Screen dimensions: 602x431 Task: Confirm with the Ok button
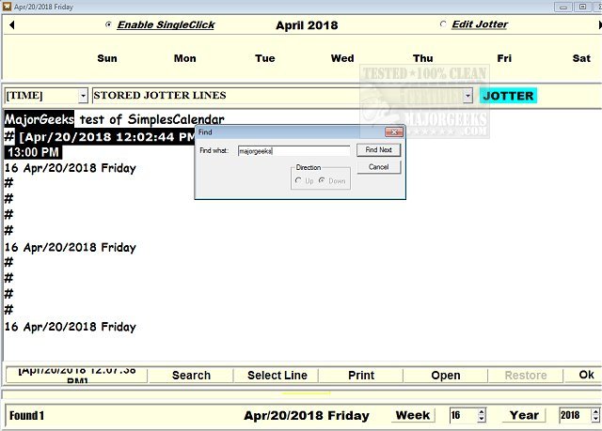click(586, 375)
